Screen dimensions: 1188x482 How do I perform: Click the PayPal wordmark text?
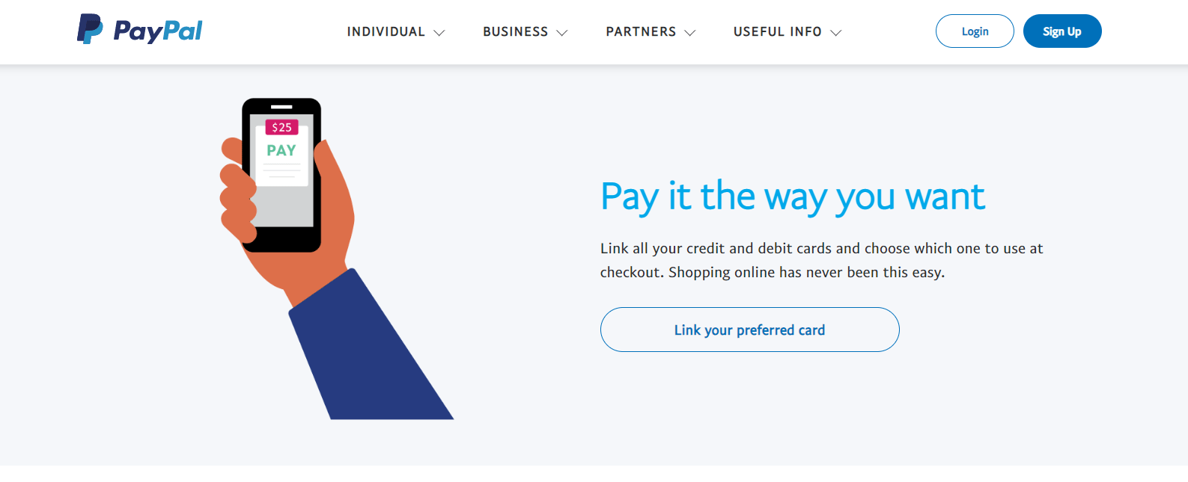tap(158, 31)
